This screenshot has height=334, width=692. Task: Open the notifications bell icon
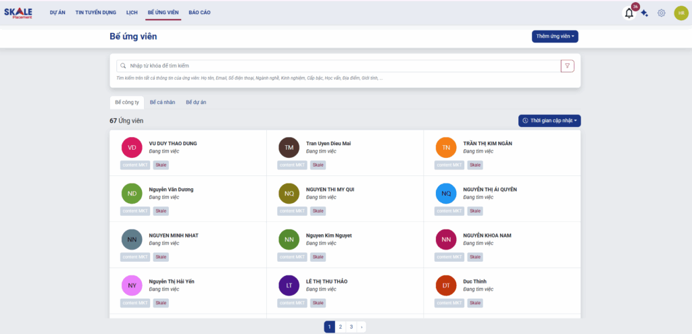[x=628, y=13]
